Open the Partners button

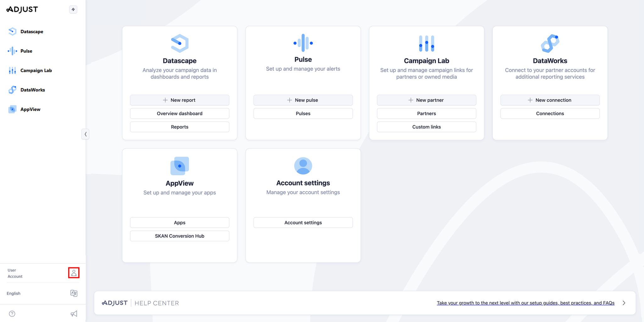426,114
